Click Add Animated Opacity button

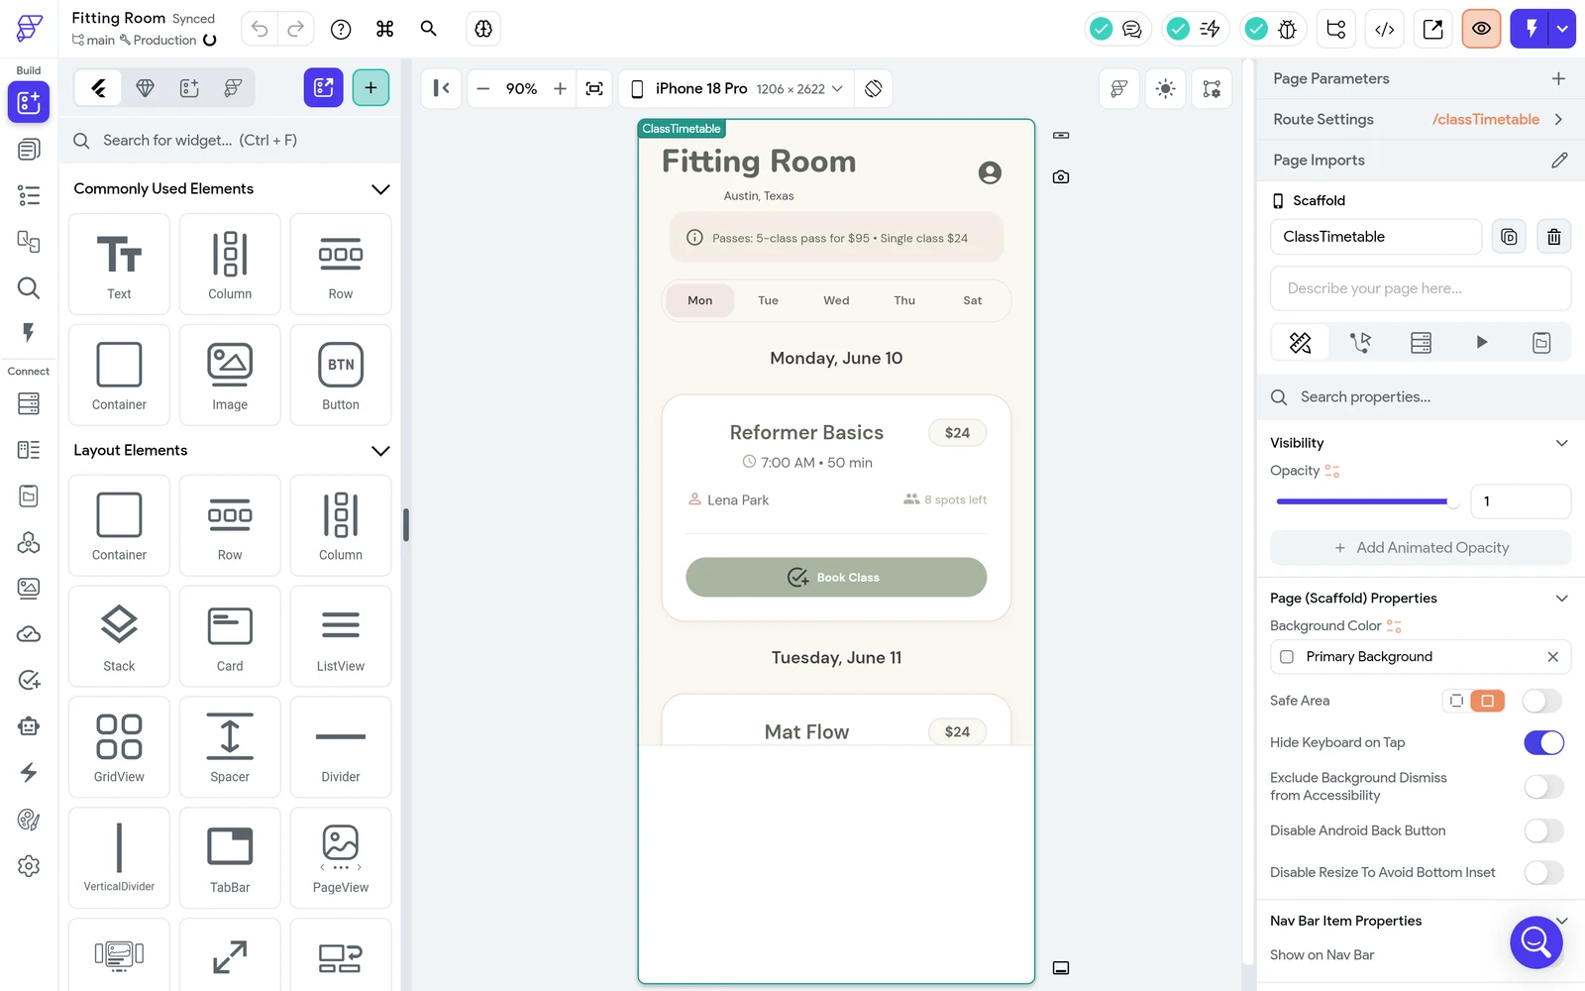1421,547
